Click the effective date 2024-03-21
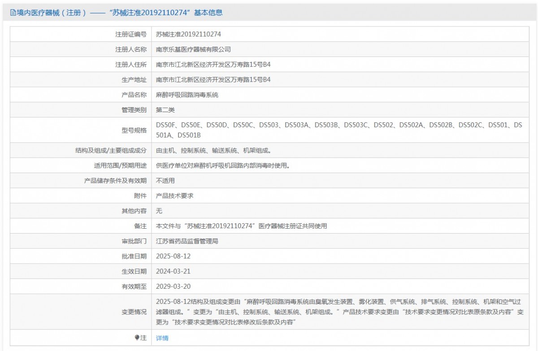 pyautogui.click(x=170, y=271)
